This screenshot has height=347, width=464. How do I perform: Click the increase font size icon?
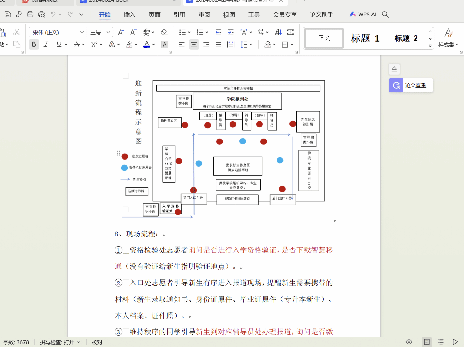(121, 32)
